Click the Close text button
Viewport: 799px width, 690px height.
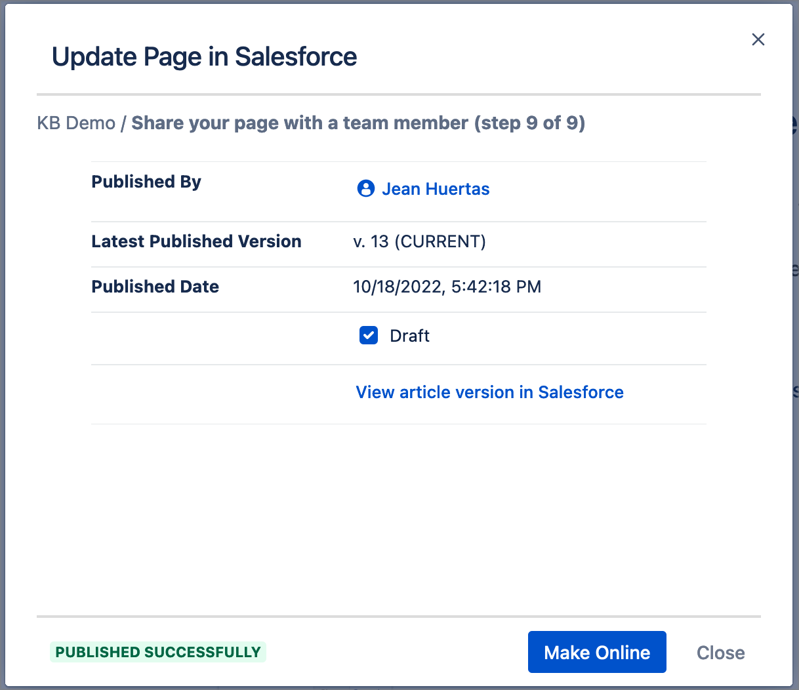(720, 653)
